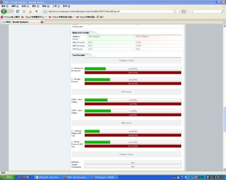The image size is (226, 180).
Task: Launch Firefox from the Quick Launch icon
Action: pyautogui.click(x=24, y=177)
